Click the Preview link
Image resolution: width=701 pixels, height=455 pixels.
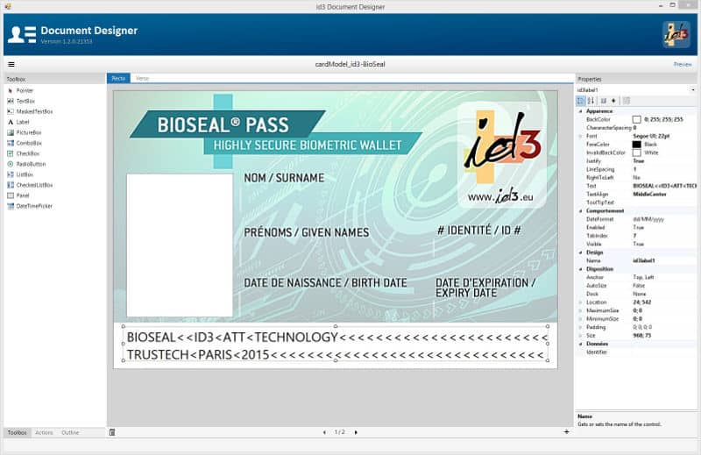click(x=683, y=64)
